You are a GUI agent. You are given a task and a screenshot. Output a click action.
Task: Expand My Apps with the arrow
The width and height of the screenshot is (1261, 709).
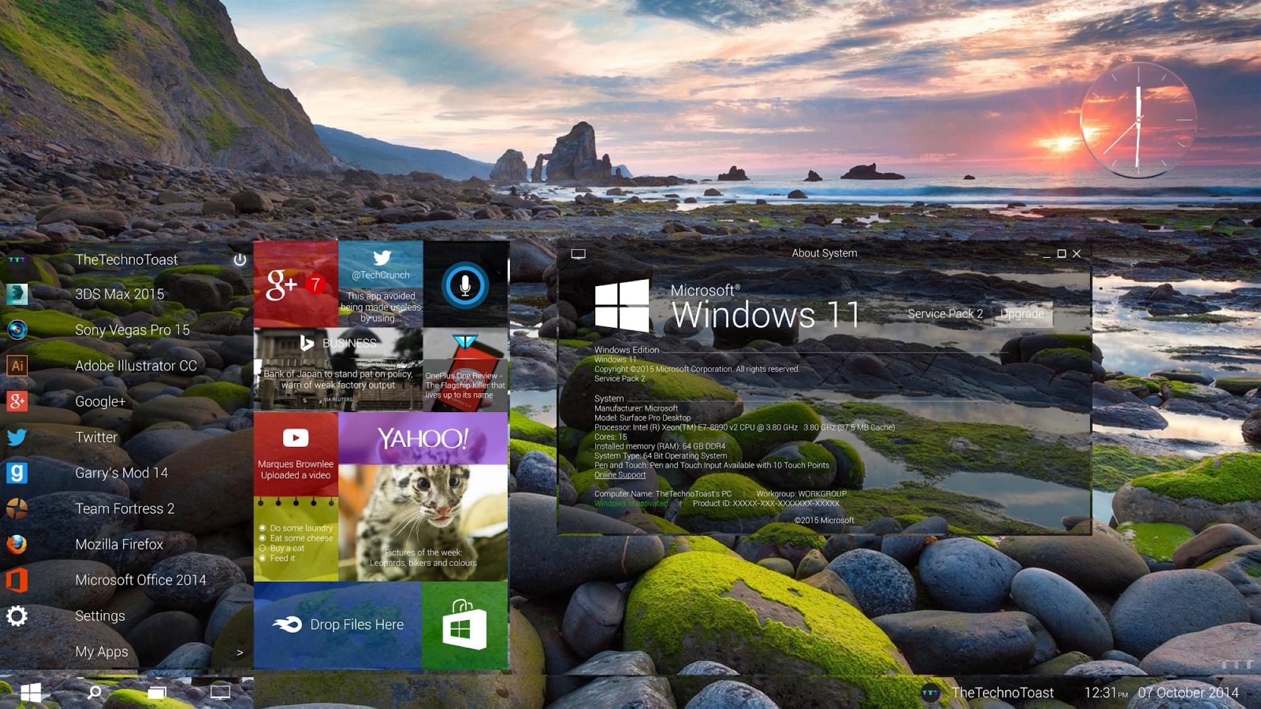pos(240,652)
